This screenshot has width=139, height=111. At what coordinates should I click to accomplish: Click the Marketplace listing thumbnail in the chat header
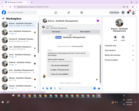43,27
